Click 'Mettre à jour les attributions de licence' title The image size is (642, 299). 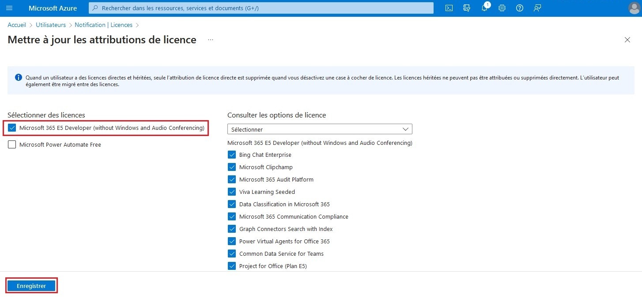(102, 40)
